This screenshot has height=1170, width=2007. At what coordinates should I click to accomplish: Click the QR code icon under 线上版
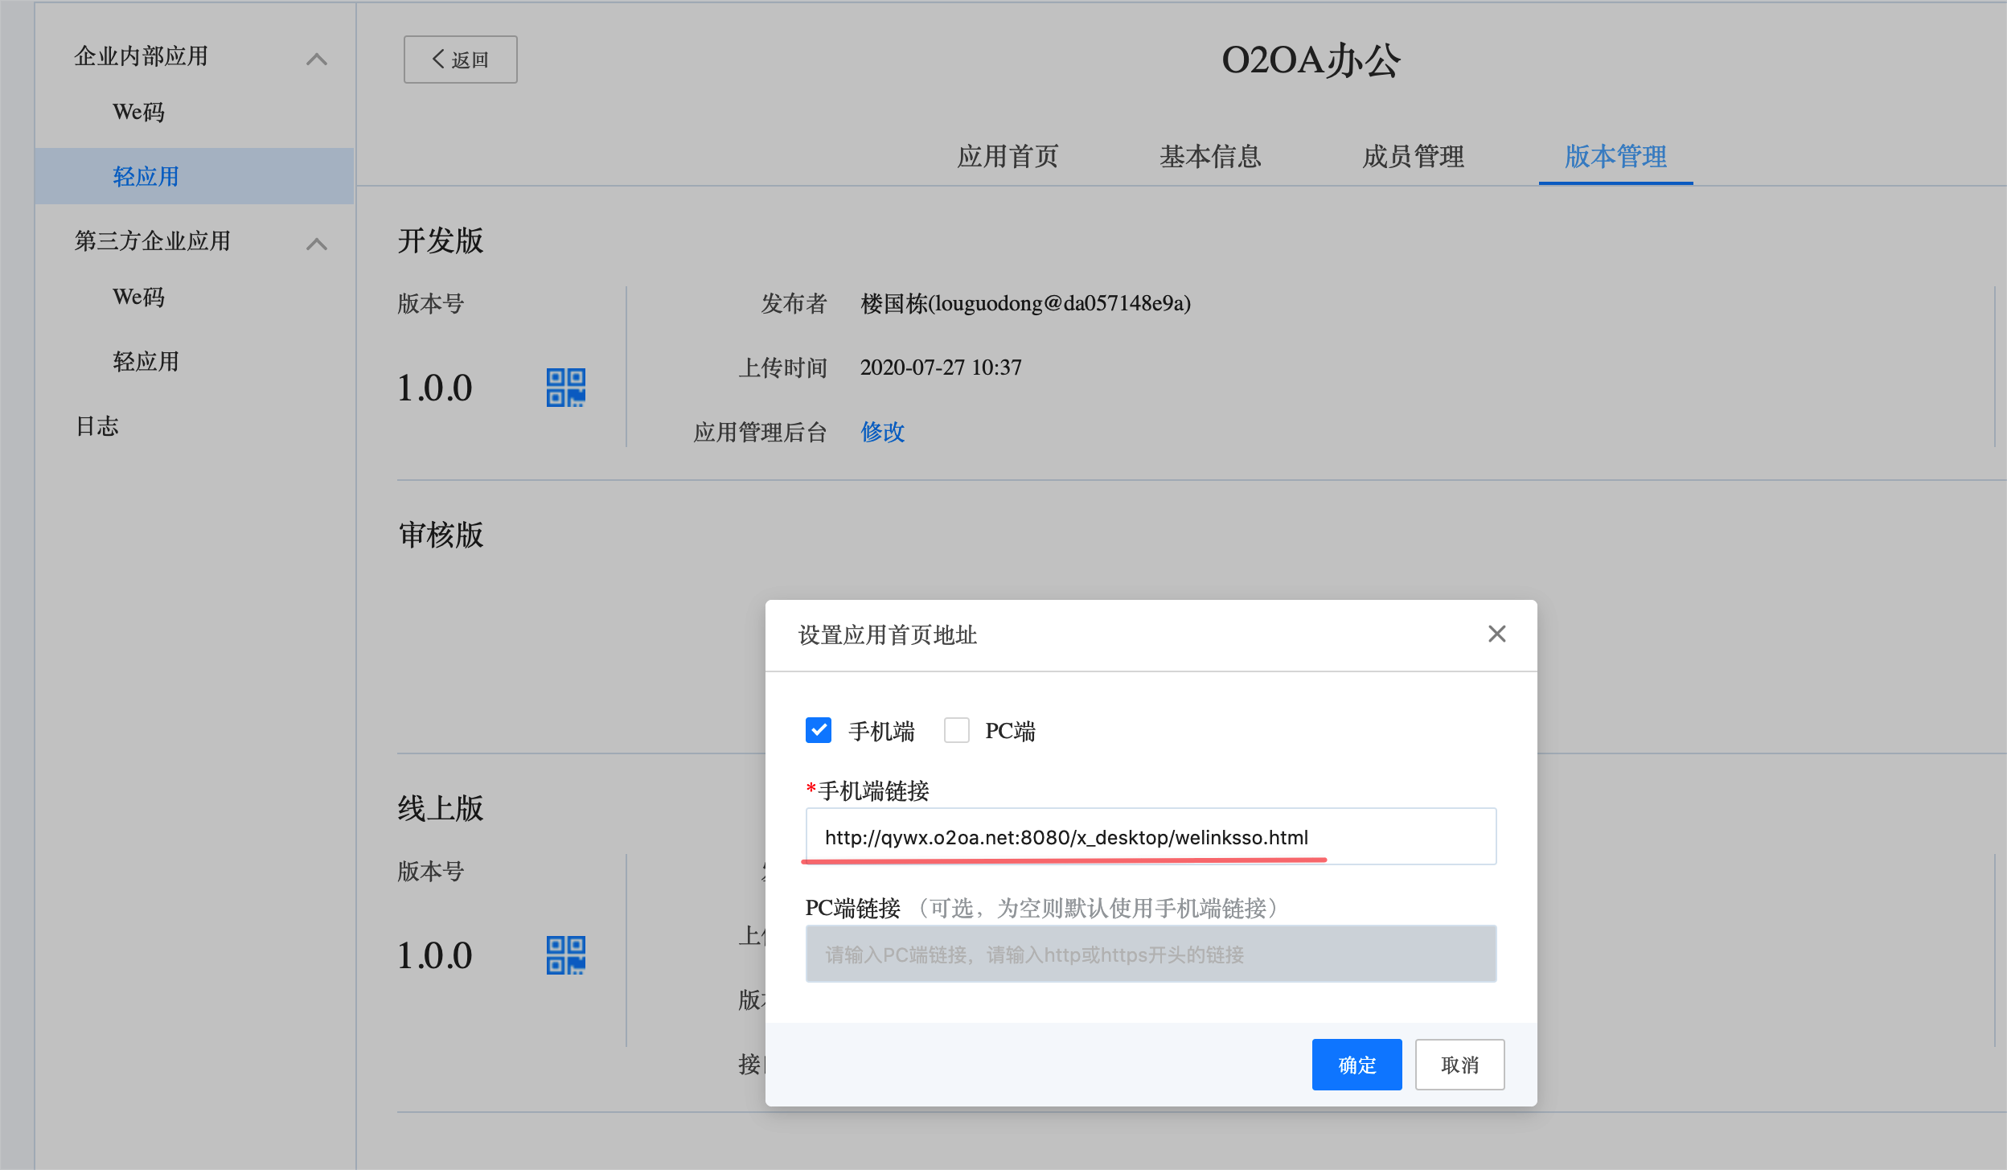[565, 955]
